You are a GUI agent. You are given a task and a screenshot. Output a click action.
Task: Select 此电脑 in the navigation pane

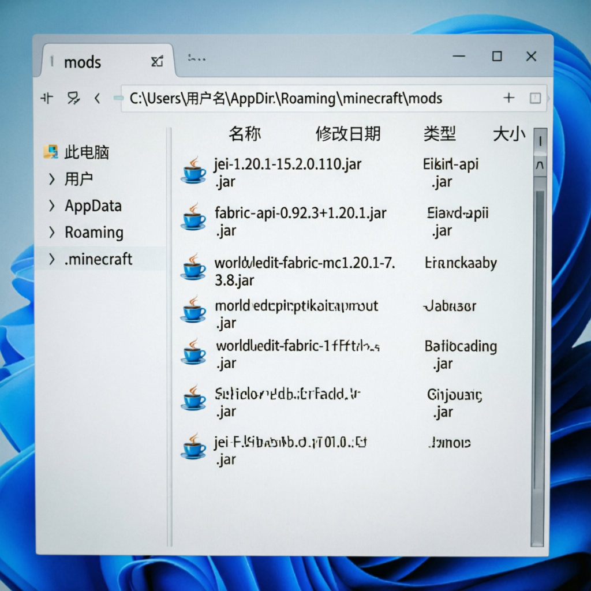click(87, 152)
